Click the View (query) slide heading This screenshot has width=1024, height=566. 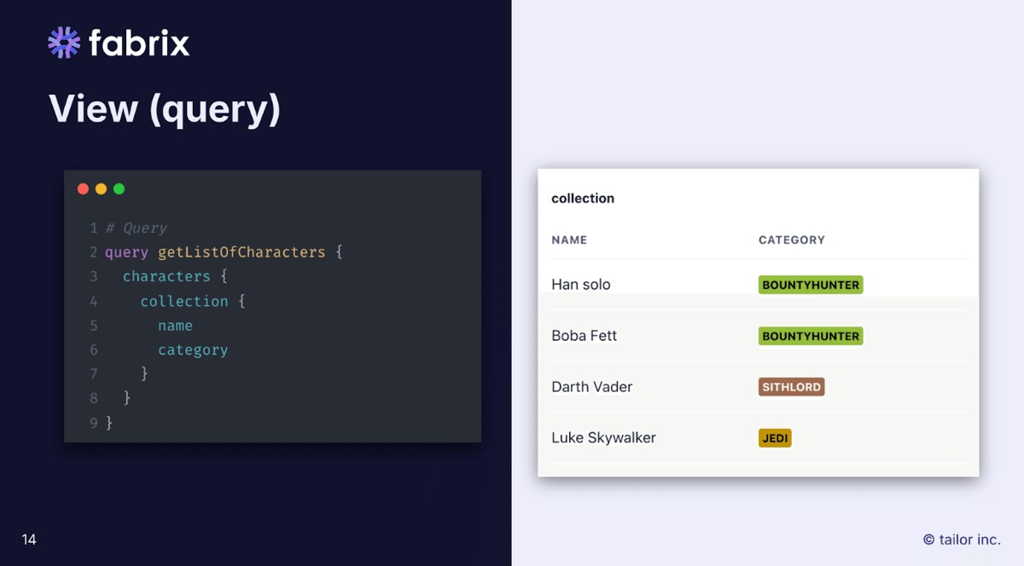[165, 109]
